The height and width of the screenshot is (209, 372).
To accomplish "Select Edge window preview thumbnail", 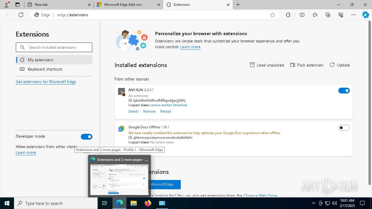I will (119, 179).
